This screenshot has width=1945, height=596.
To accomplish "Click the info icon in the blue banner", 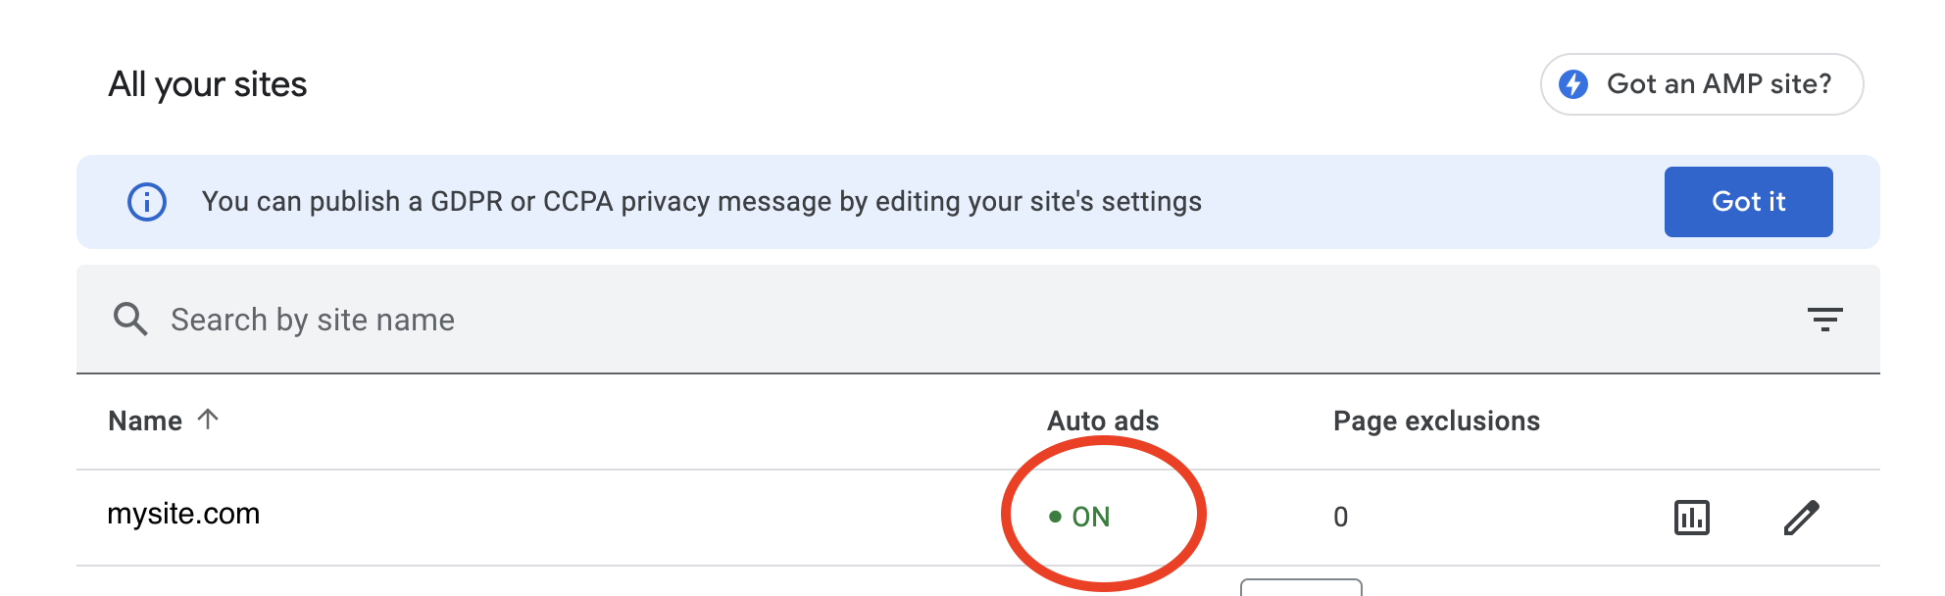I will [147, 202].
